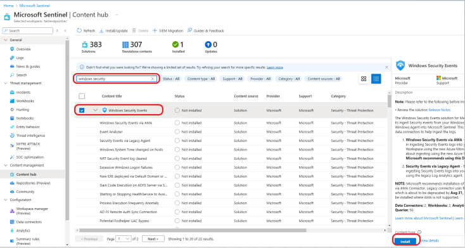The width and height of the screenshot is (465, 248).
Task: Collapse the Configuration section
Action: (6, 200)
